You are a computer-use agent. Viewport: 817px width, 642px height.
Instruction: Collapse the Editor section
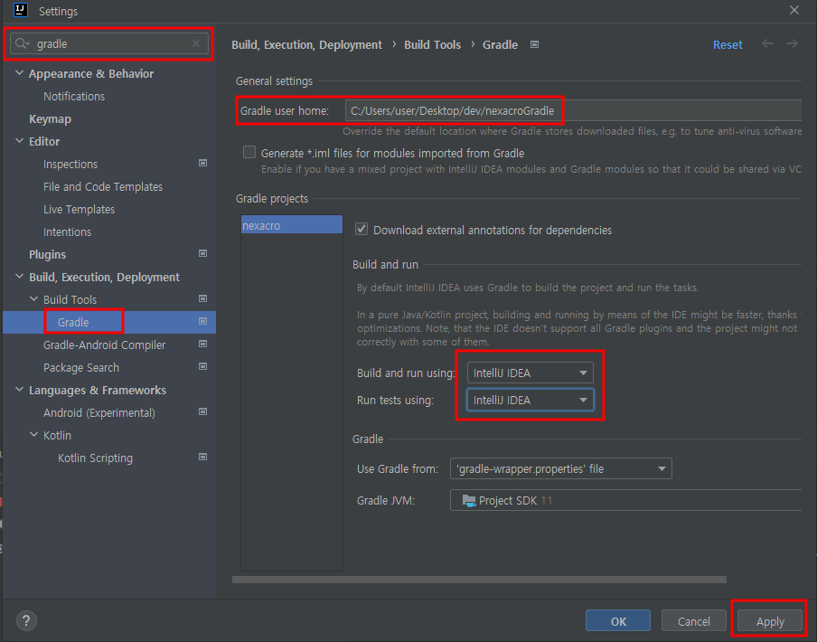coord(19,141)
